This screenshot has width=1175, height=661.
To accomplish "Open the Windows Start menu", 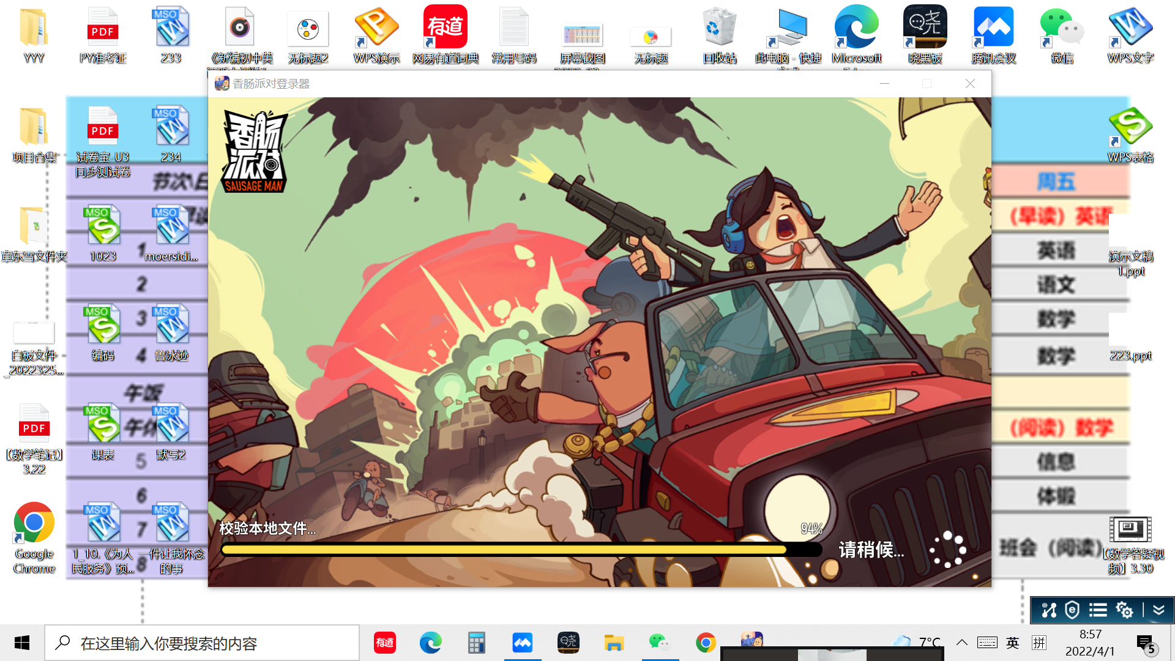I will pos(22,643).
